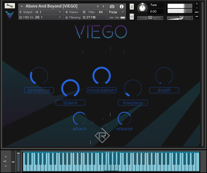Expand instrument menu arrow beside Above And Beyond
The image size is (207, 173).
[x=22, y=6]
